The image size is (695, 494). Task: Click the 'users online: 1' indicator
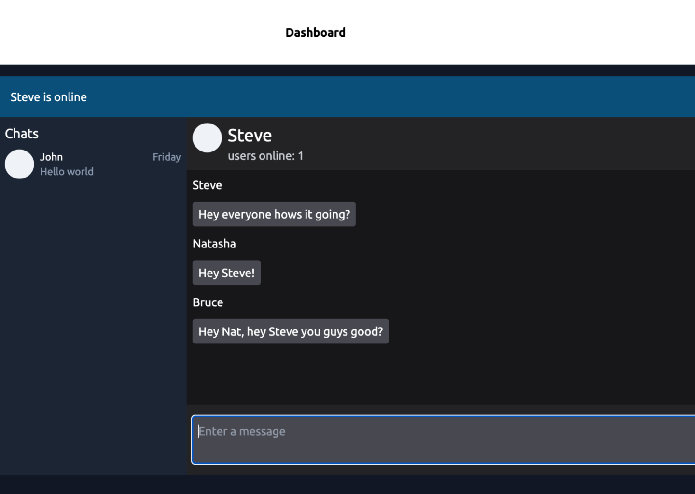coord(265,156)
